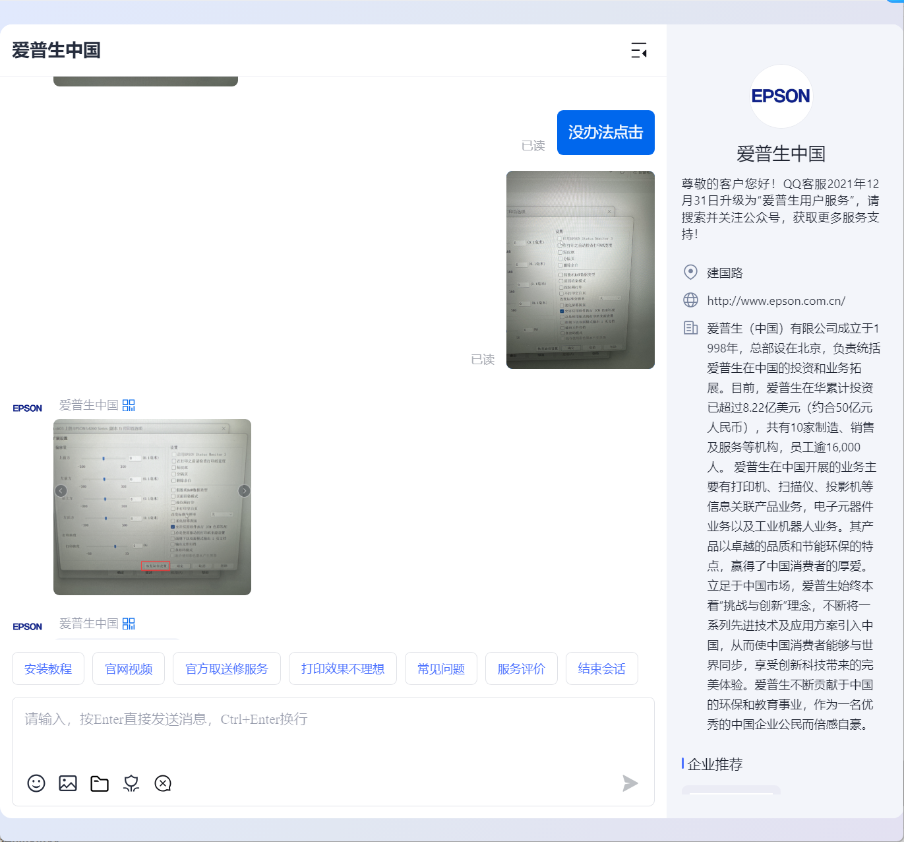Click the 没办法点击 message bubble
The width and height of the screenshot is (904, 842).
606,133
